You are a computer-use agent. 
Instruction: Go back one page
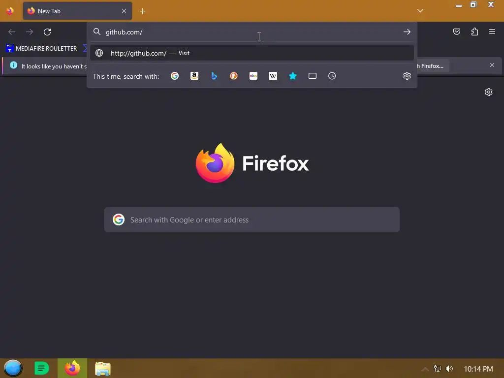click(12, 32)
